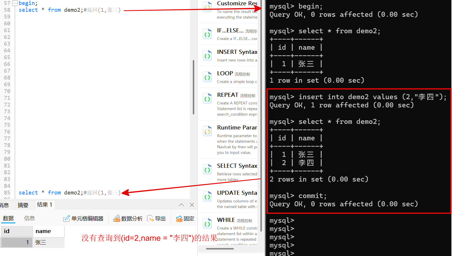Viewport: 452px width, 256px height.
Task: Click the select statement on line 85
Action: [x=70, y=193]
